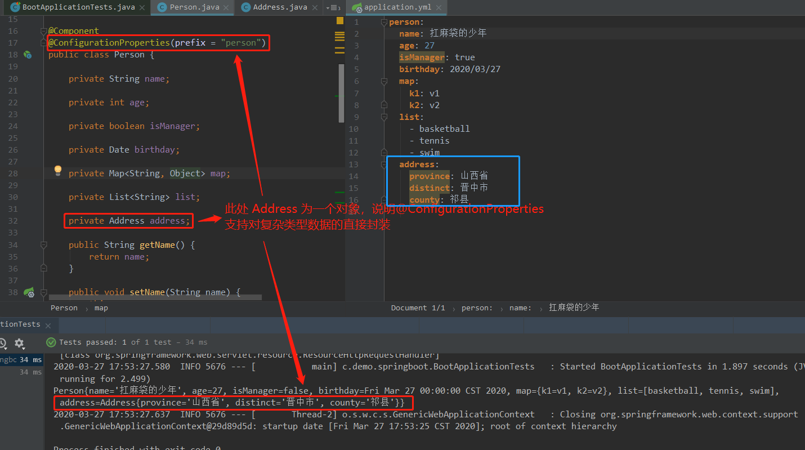Click the 'Started BootApplicationTests' console log line
The width and height of the screenshot is (805, 450).
pos(429,367)
